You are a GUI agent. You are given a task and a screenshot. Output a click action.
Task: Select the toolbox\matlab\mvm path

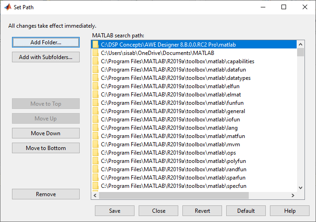tap(194, 144)
